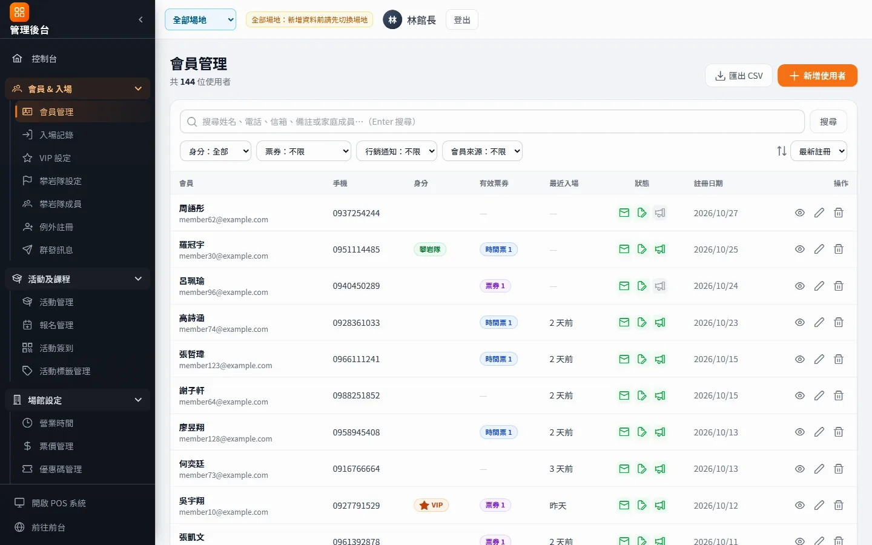Image resolution: width=872 pixels, height=545 pixels.
Task: Go to 控制台 in the sidebar
Action: pyautogui.click(x=78, y=59)
